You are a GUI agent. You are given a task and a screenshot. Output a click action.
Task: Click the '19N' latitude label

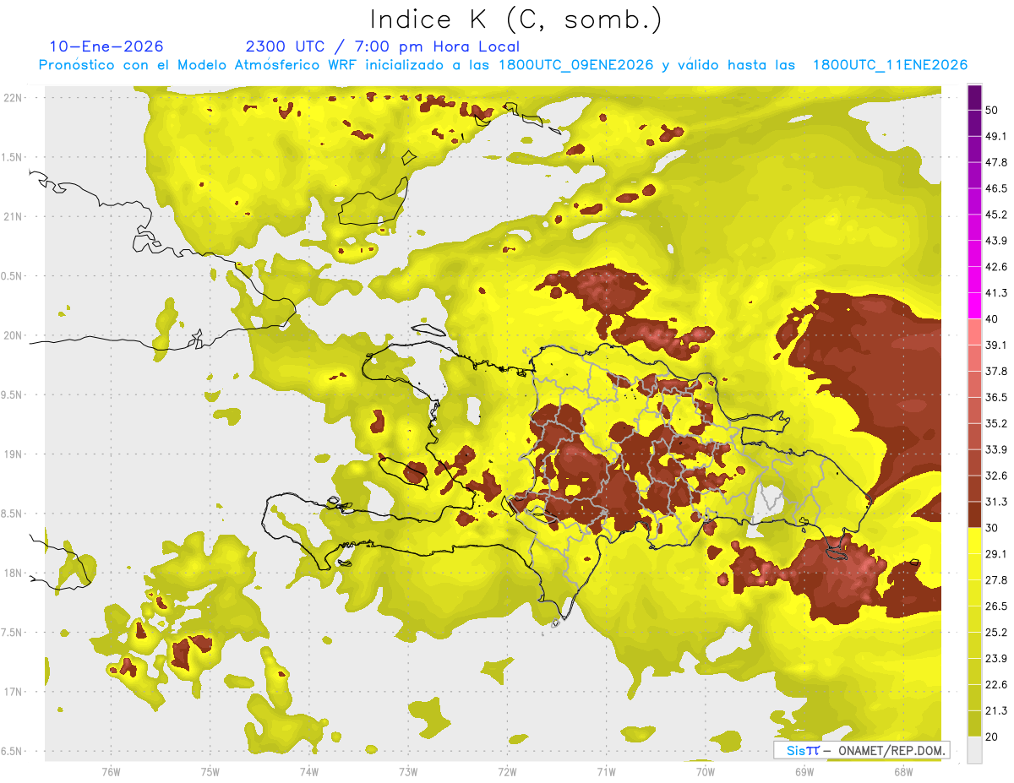click(13, 454)
